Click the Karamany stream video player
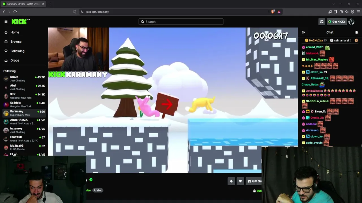 tap(173, 100)
